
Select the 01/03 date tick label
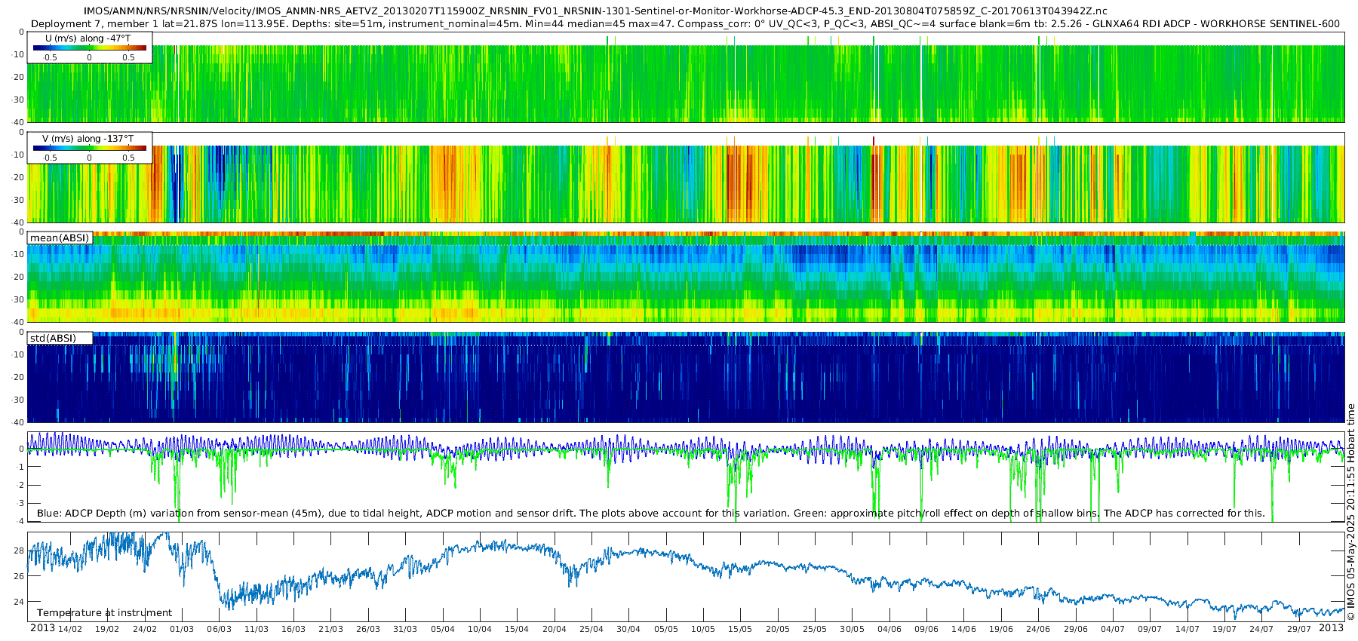click(182, 629)
